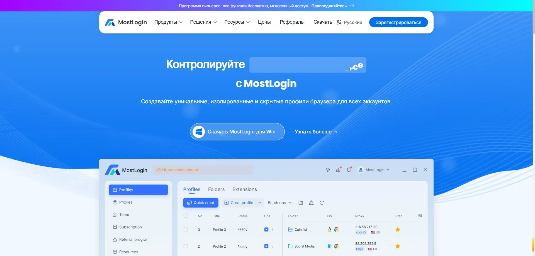535x256 pixels.
Task: Open the MostLogin account dropdown
Action: [374, 170]
